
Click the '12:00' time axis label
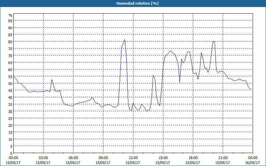133,158
